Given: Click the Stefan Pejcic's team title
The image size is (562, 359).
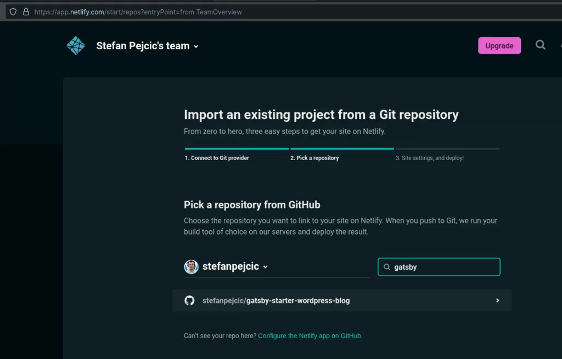Looking at the screenshot, I should pos(143,46).
